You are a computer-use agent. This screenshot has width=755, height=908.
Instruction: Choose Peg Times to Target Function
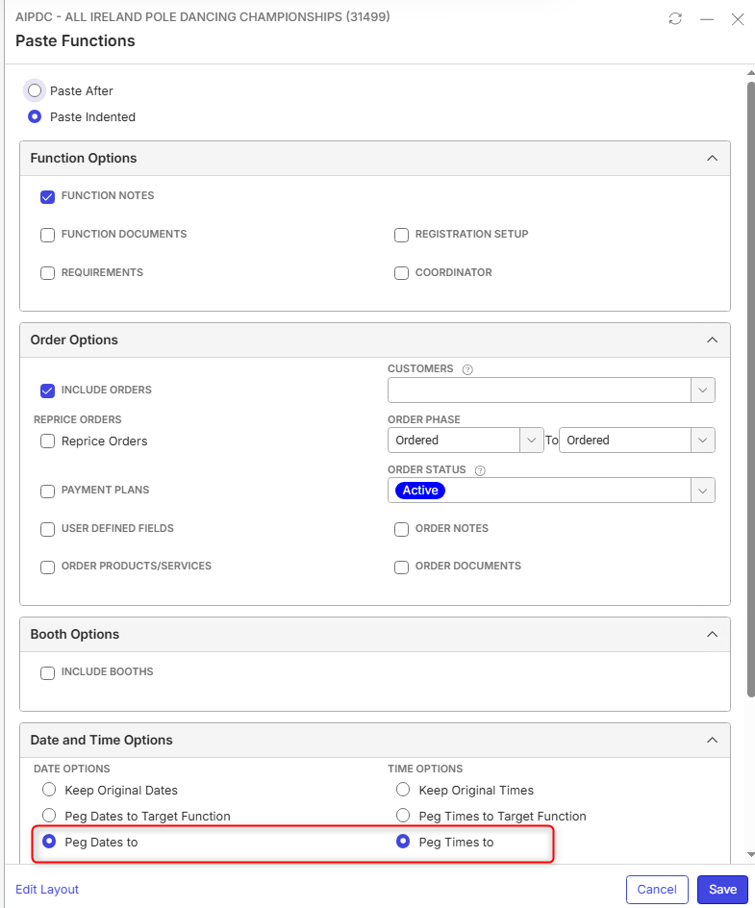(x=403, y=816)
